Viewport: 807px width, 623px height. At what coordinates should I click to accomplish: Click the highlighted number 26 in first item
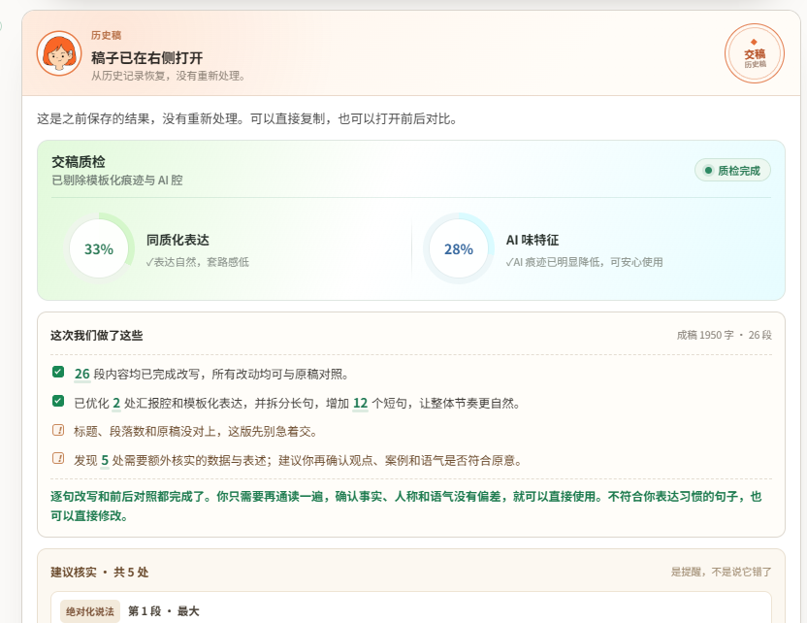82,375
